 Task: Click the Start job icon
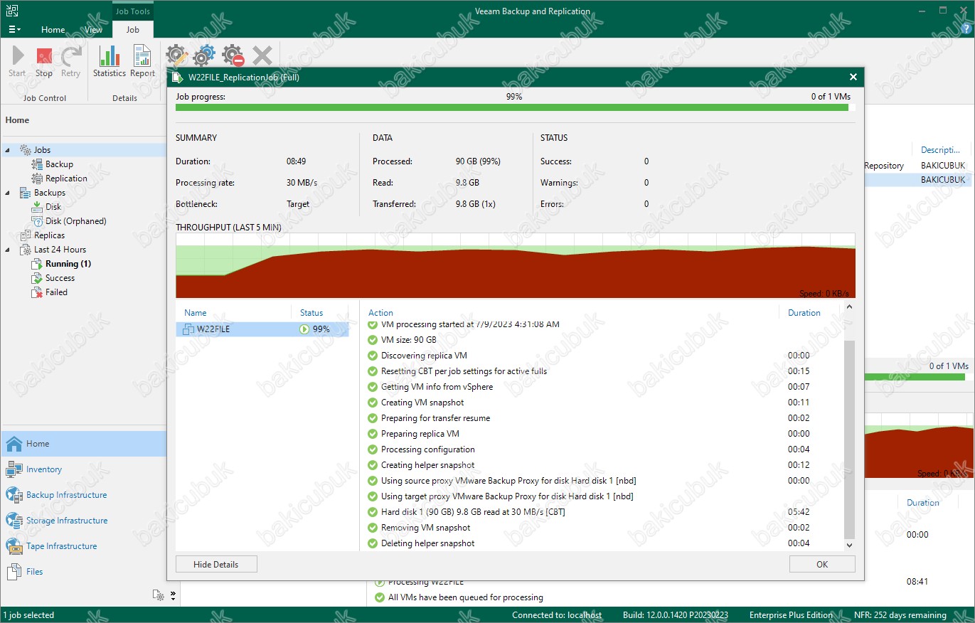[x=17, y=62]
